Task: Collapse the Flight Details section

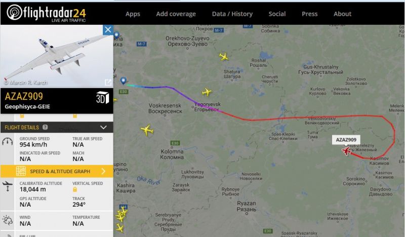Action: coord(103,127)
